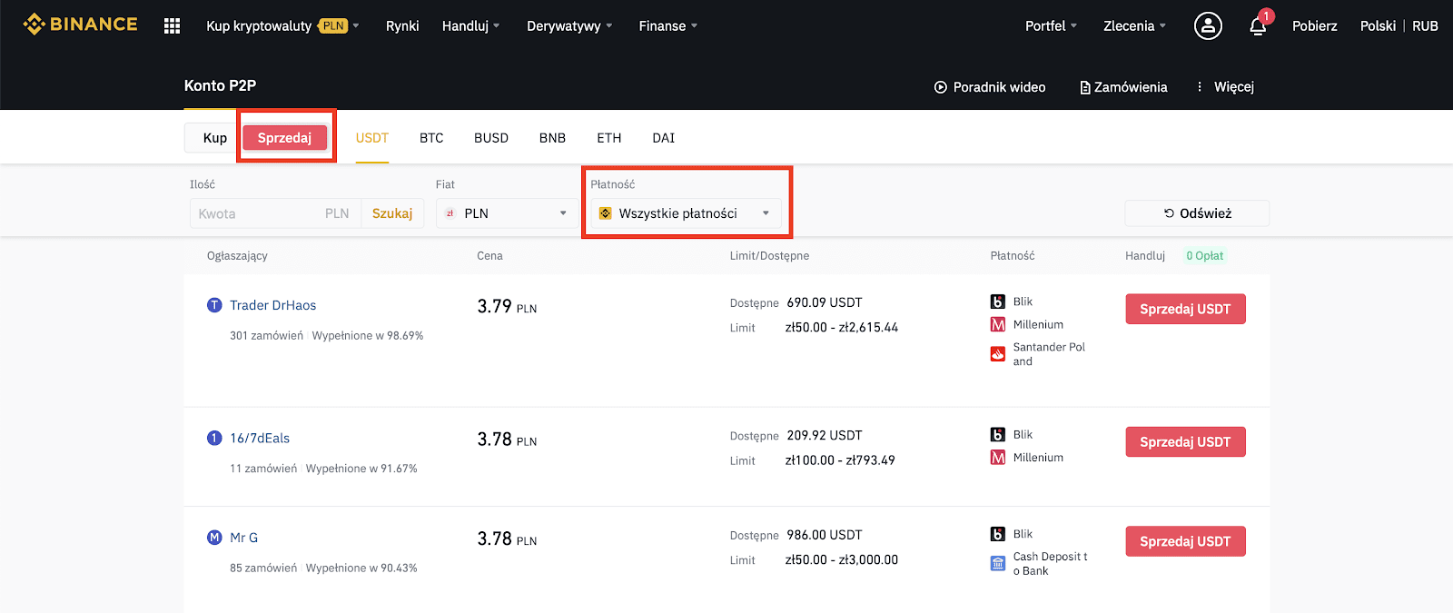Image resolution: width=1453 pixels, height=613 pixels.
Task: Change language via Polski
Action: point(1378,25)
